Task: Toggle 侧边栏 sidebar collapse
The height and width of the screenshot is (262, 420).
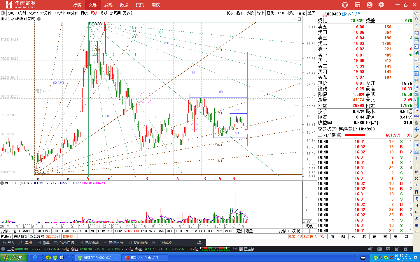Action: (x=310, y=236)
